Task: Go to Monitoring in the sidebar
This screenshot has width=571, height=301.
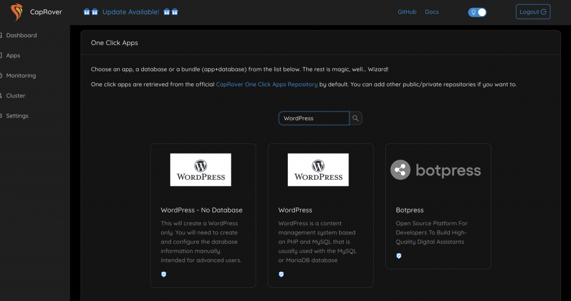Action: click(x=21, y=76)
